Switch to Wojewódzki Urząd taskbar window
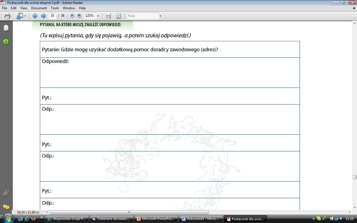The width and height of the screenshot is (357, 223). (67, 219)
